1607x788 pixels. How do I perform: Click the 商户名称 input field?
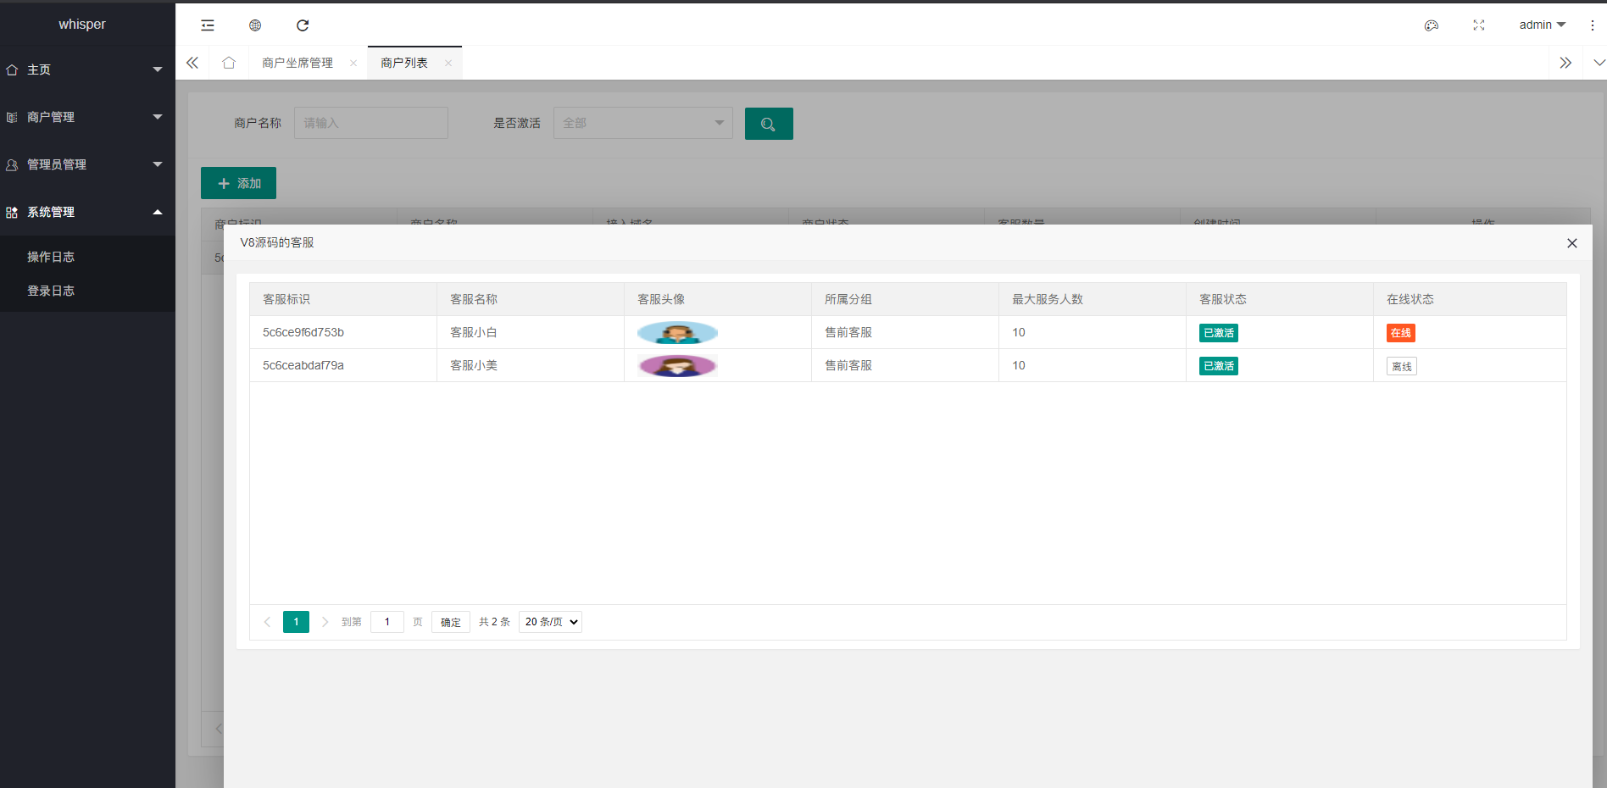(370, 123)
